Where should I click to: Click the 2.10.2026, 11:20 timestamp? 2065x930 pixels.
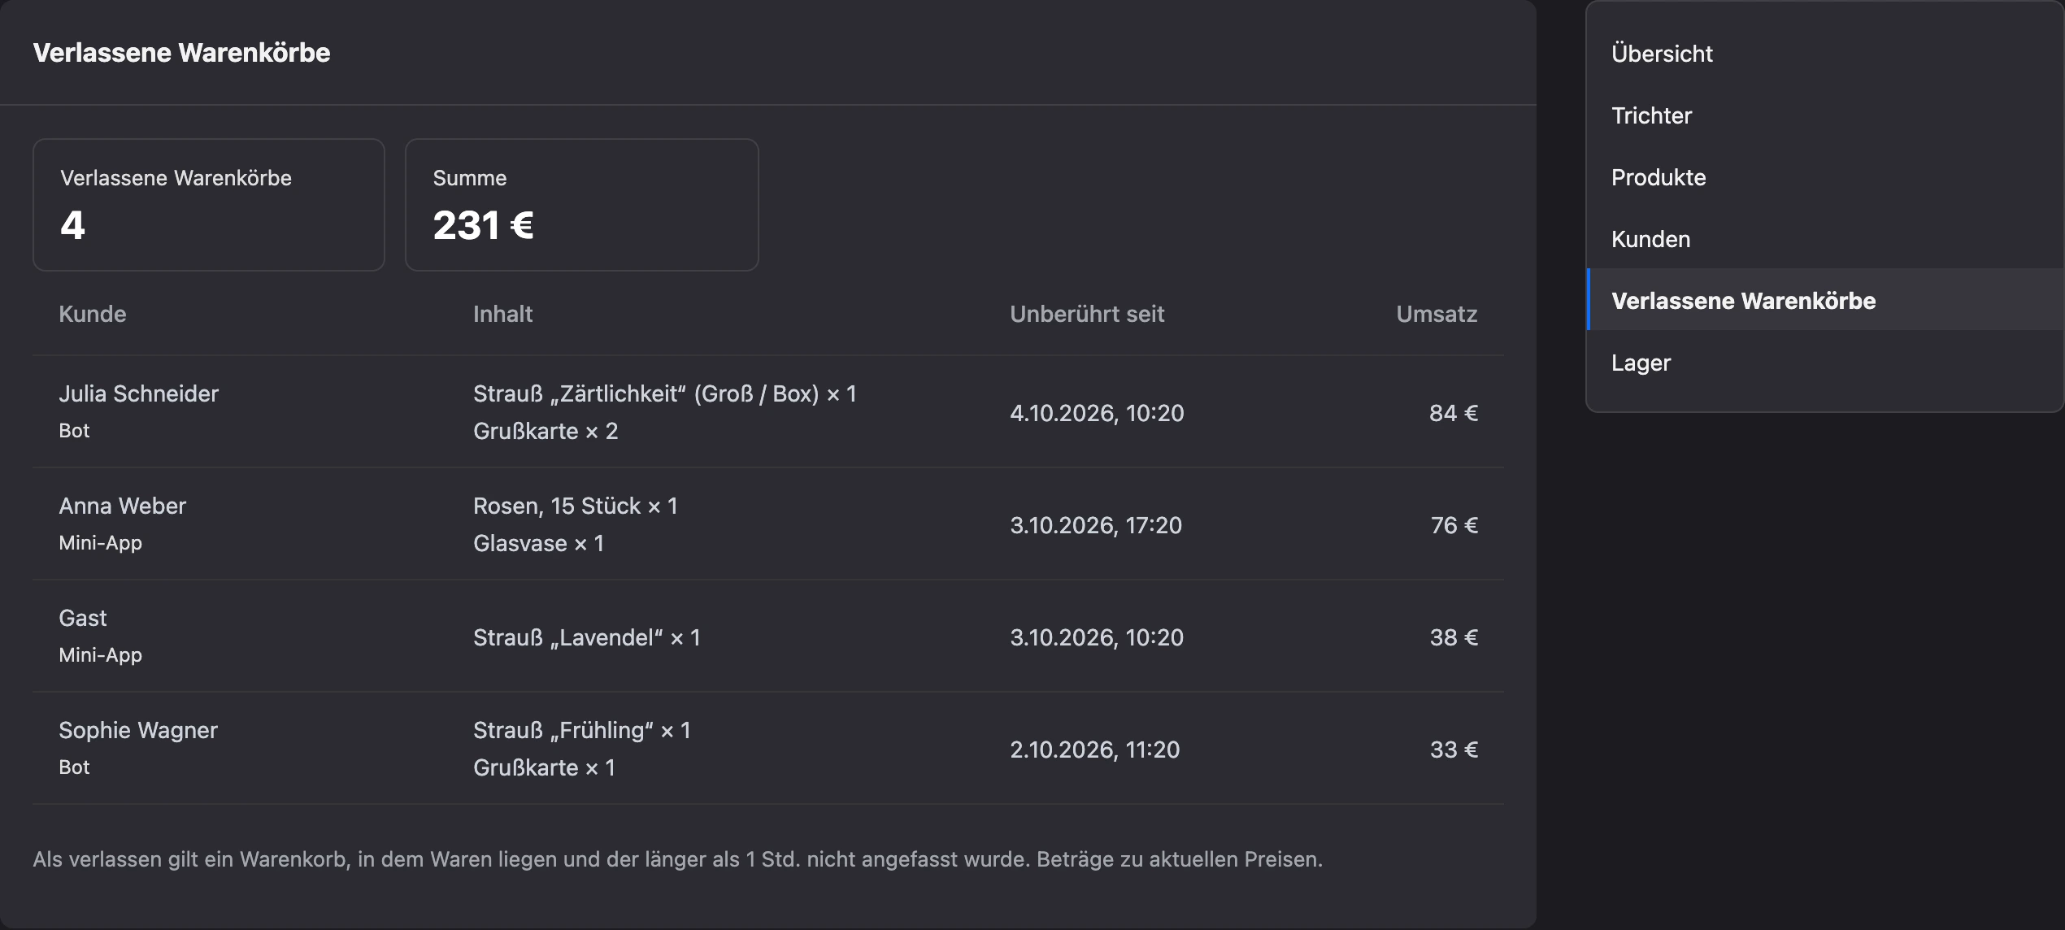click(1094, 750)
